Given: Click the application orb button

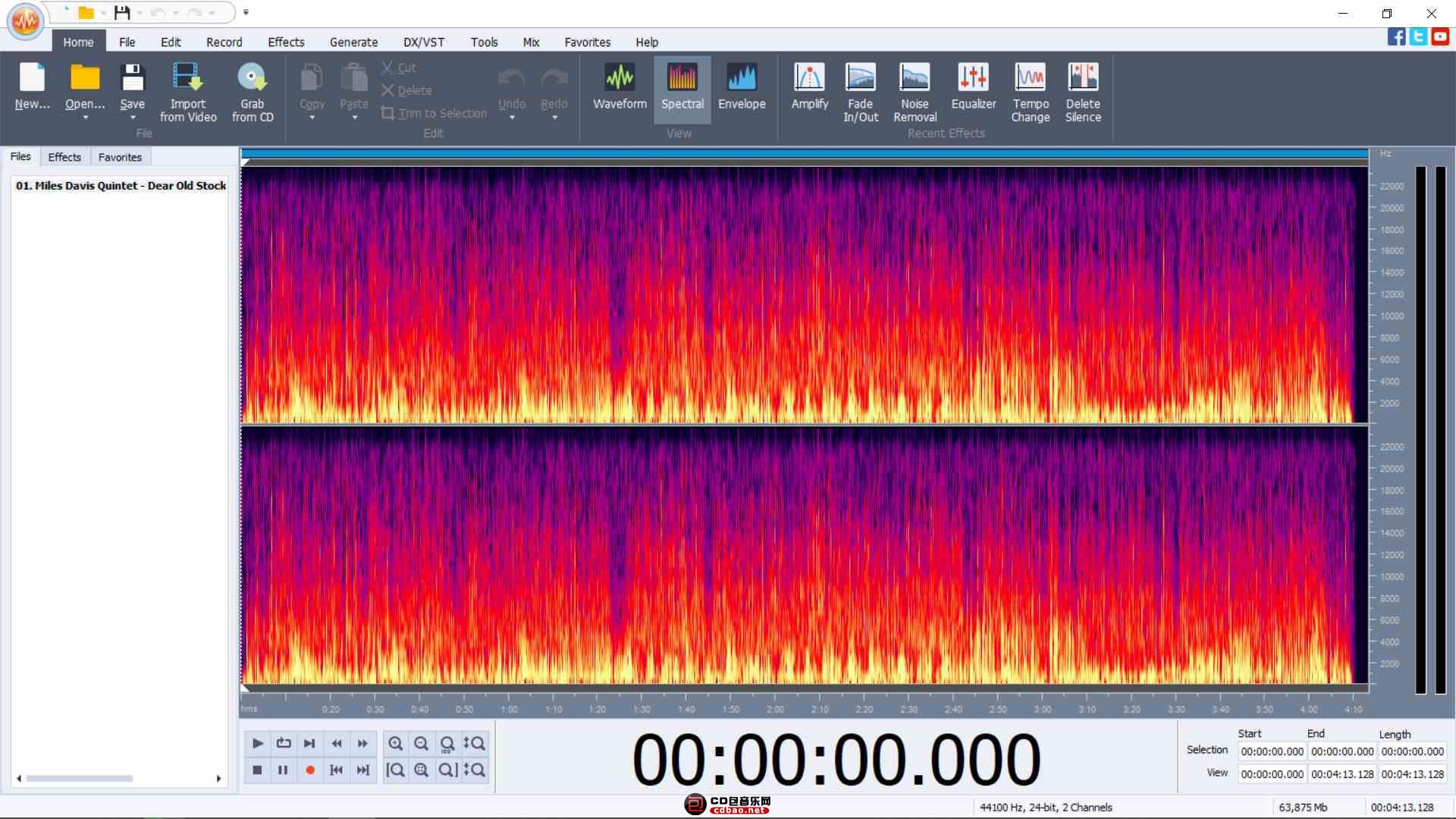Looking at the screenshot, I should [25, 21].
